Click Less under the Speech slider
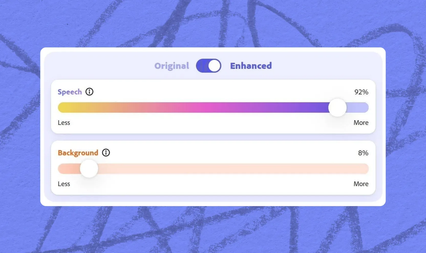426x253 pixels. pyautogui.click(x=64, y=123)
